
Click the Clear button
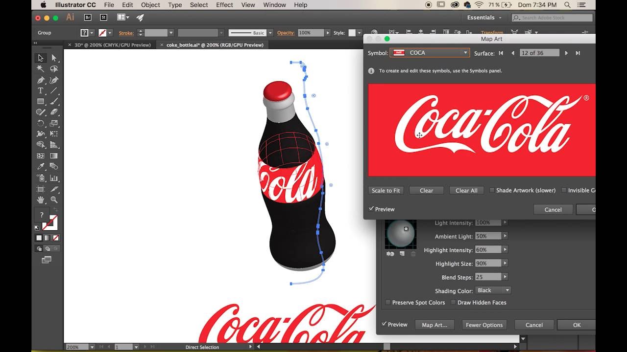(x=426, y=190)
